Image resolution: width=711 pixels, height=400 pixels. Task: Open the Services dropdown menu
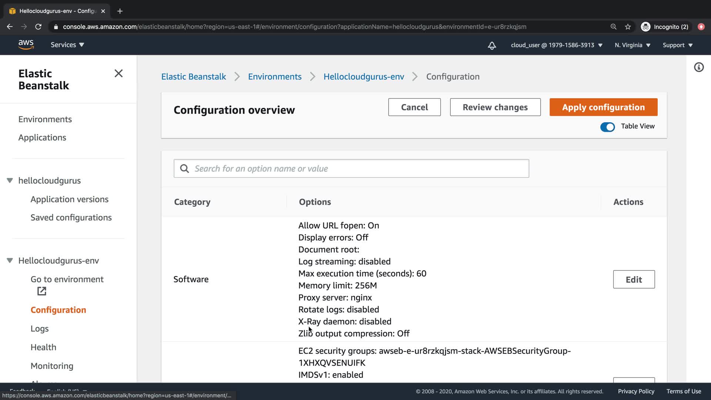coord(67,45)
